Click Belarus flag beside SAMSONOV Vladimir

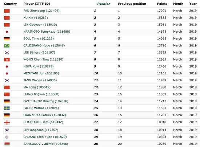(x=7, y=144)
